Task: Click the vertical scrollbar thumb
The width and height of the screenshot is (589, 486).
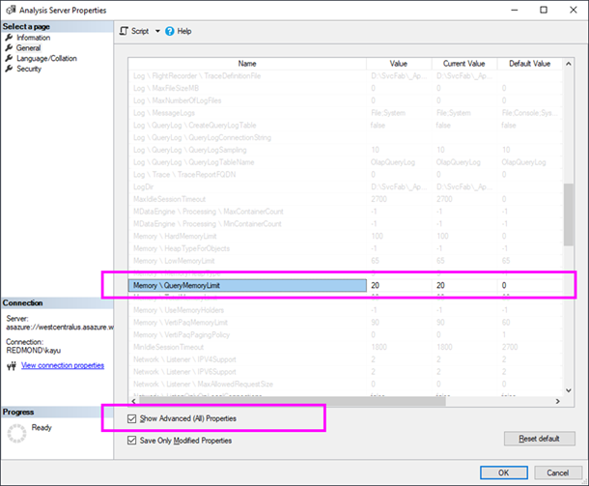Action: pyautogui.click(x=569, y=214)
